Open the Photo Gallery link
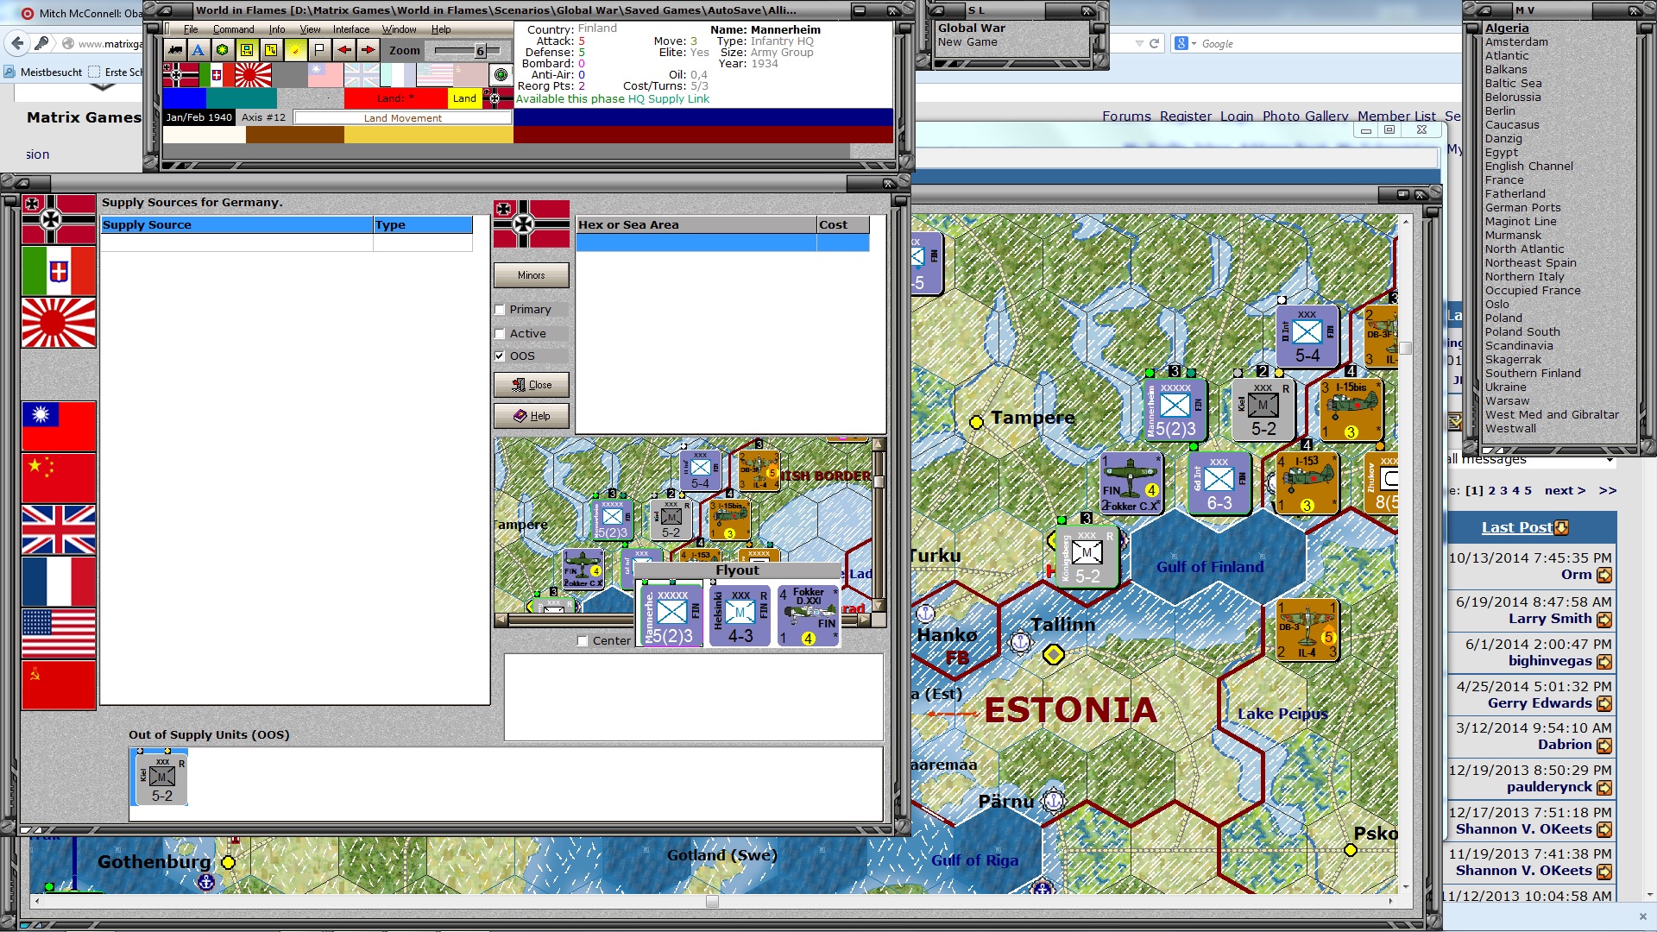Image resolution: width=1657 pixels, height=932 pixels. point(1305,116)
